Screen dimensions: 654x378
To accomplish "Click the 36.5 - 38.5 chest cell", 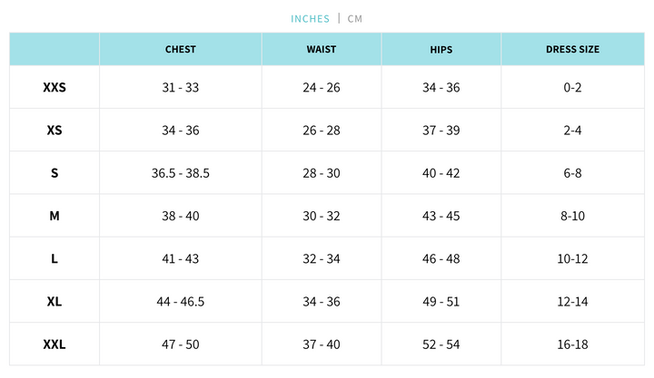I will [x=181, y=173].
